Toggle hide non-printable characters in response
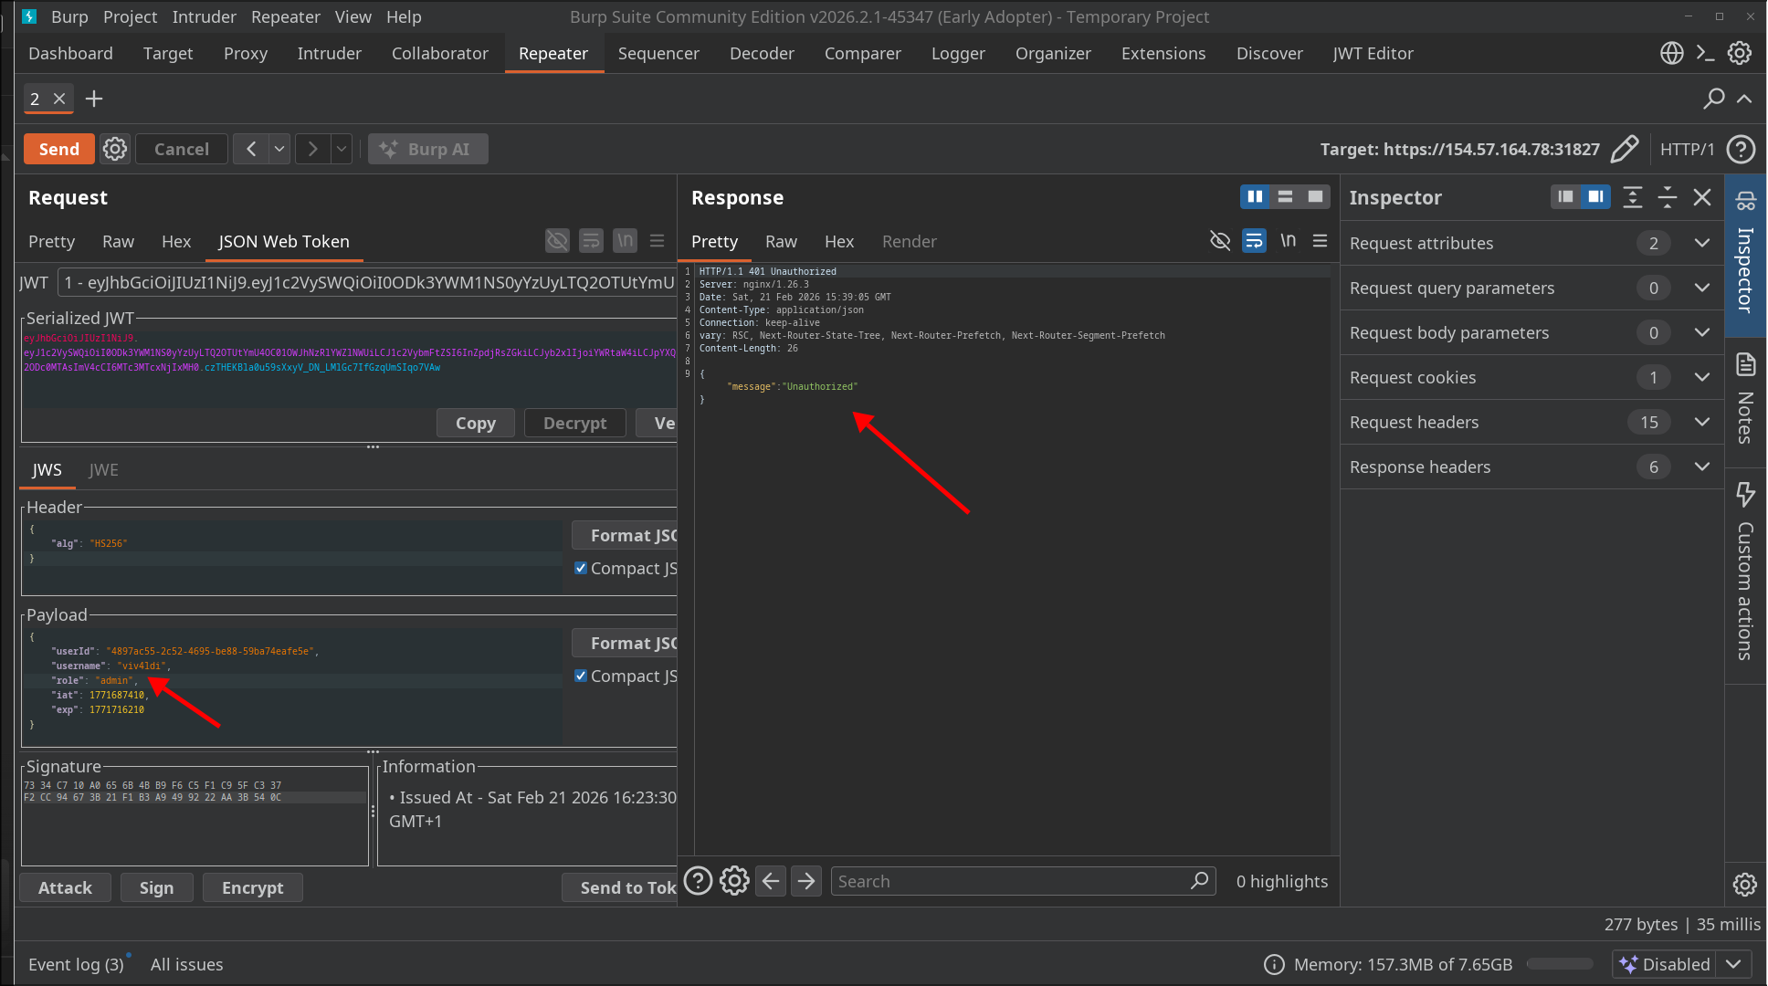1768x986 pixels. [x=1220, y=240]
